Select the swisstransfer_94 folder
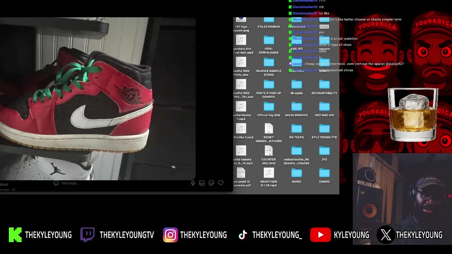This screenshot has width=452, height=254. tap(297, 155)
